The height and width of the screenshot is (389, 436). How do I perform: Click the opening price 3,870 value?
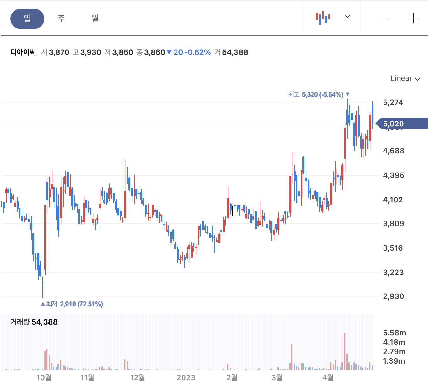[x=59, y=52]
